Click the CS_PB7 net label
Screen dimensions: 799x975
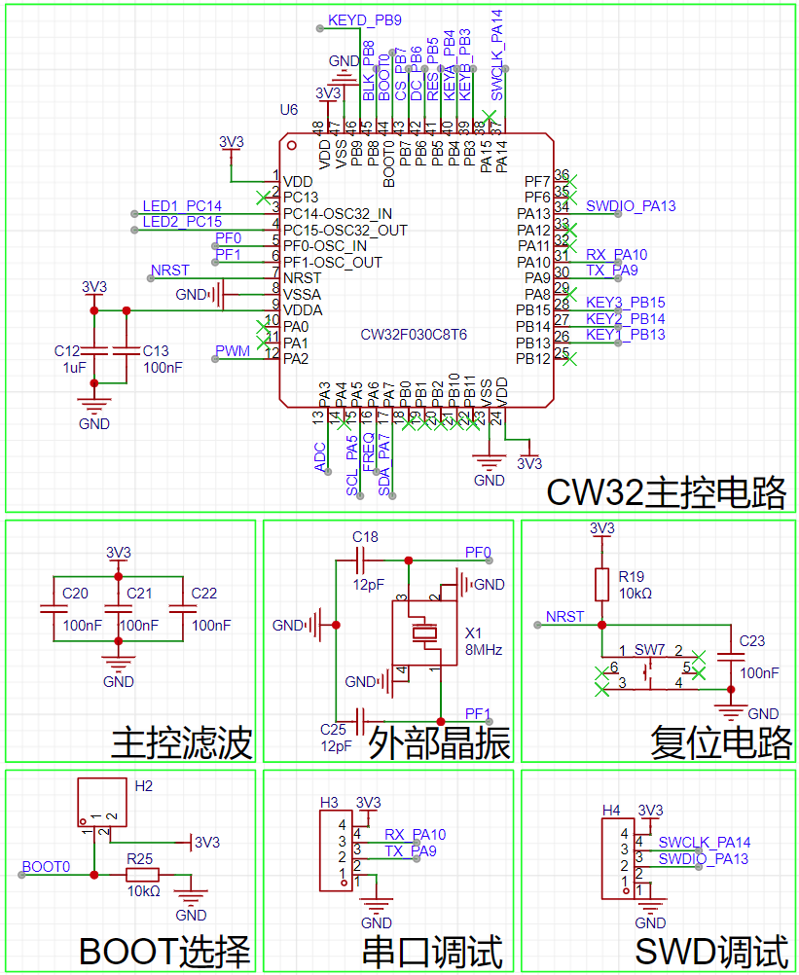click(400, 73)
